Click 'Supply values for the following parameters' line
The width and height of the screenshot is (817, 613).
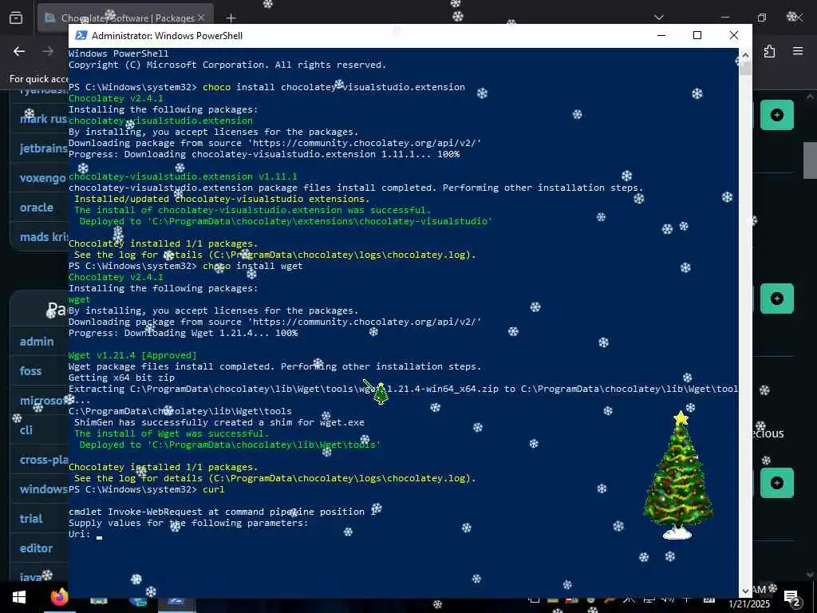(188, 523)
